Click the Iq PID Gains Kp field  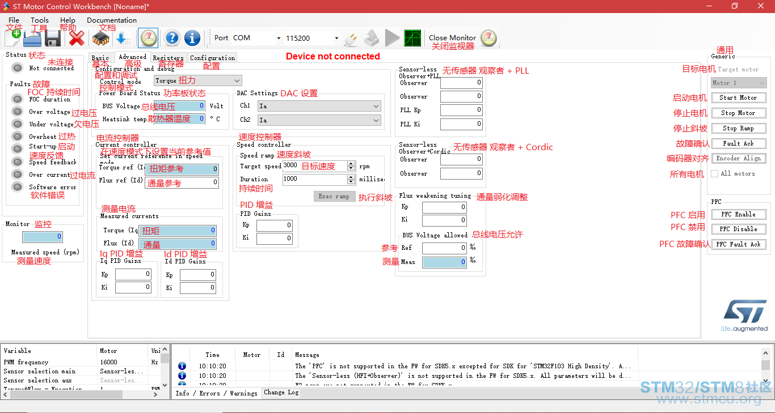tap(133, 275)
